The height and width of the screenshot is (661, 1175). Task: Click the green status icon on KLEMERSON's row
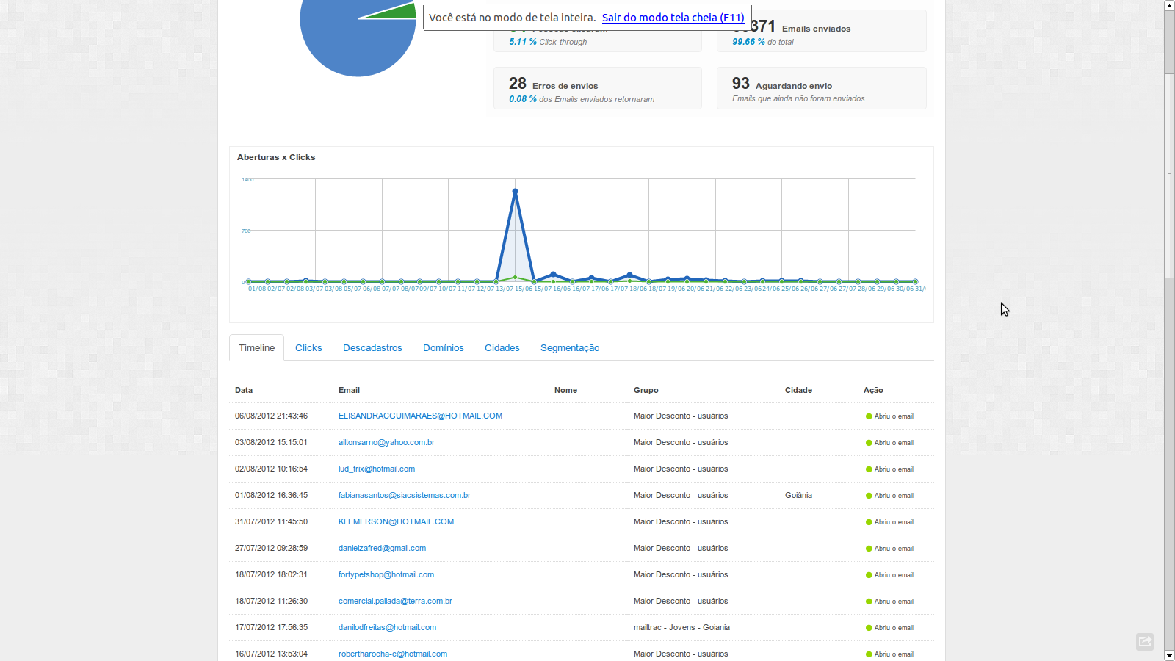[x=868, y=521]
